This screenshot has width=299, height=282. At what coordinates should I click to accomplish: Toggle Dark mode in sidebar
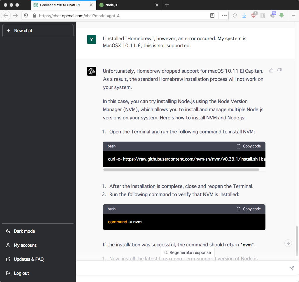click(38, 231)
